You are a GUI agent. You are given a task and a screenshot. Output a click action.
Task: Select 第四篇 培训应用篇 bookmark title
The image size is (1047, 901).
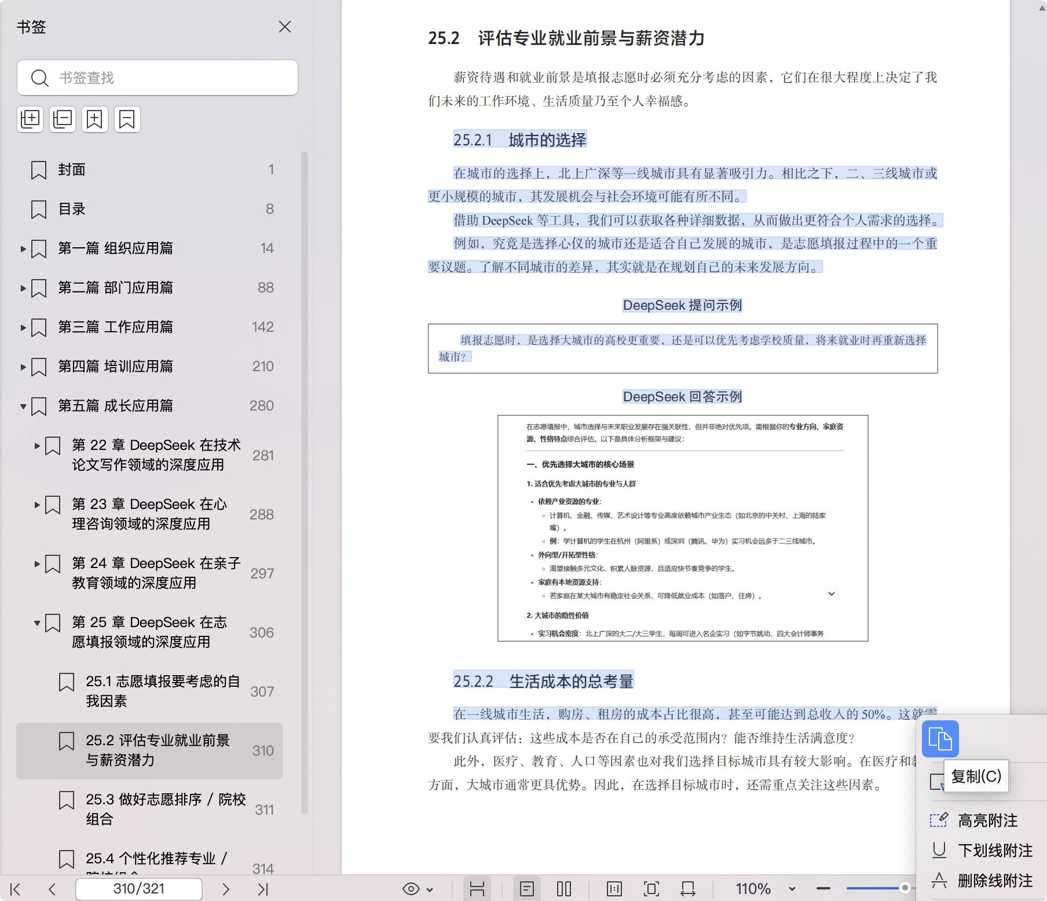115,367
